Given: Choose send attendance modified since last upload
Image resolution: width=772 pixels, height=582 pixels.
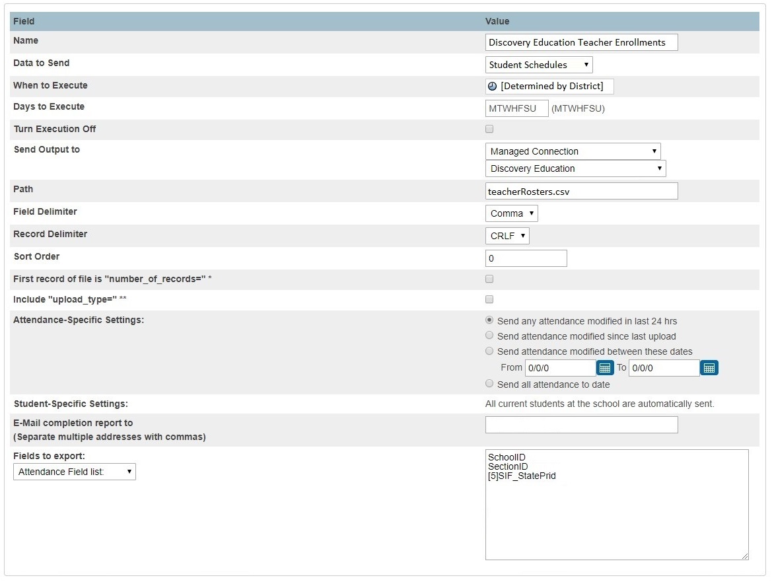Looking at the screenshot, I should [489, 336].
